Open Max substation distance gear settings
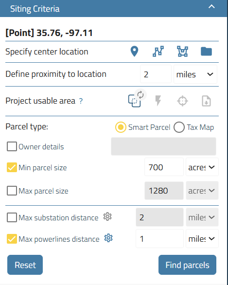The width and height of the screenshot is (228, 285). tap(107, 217)
